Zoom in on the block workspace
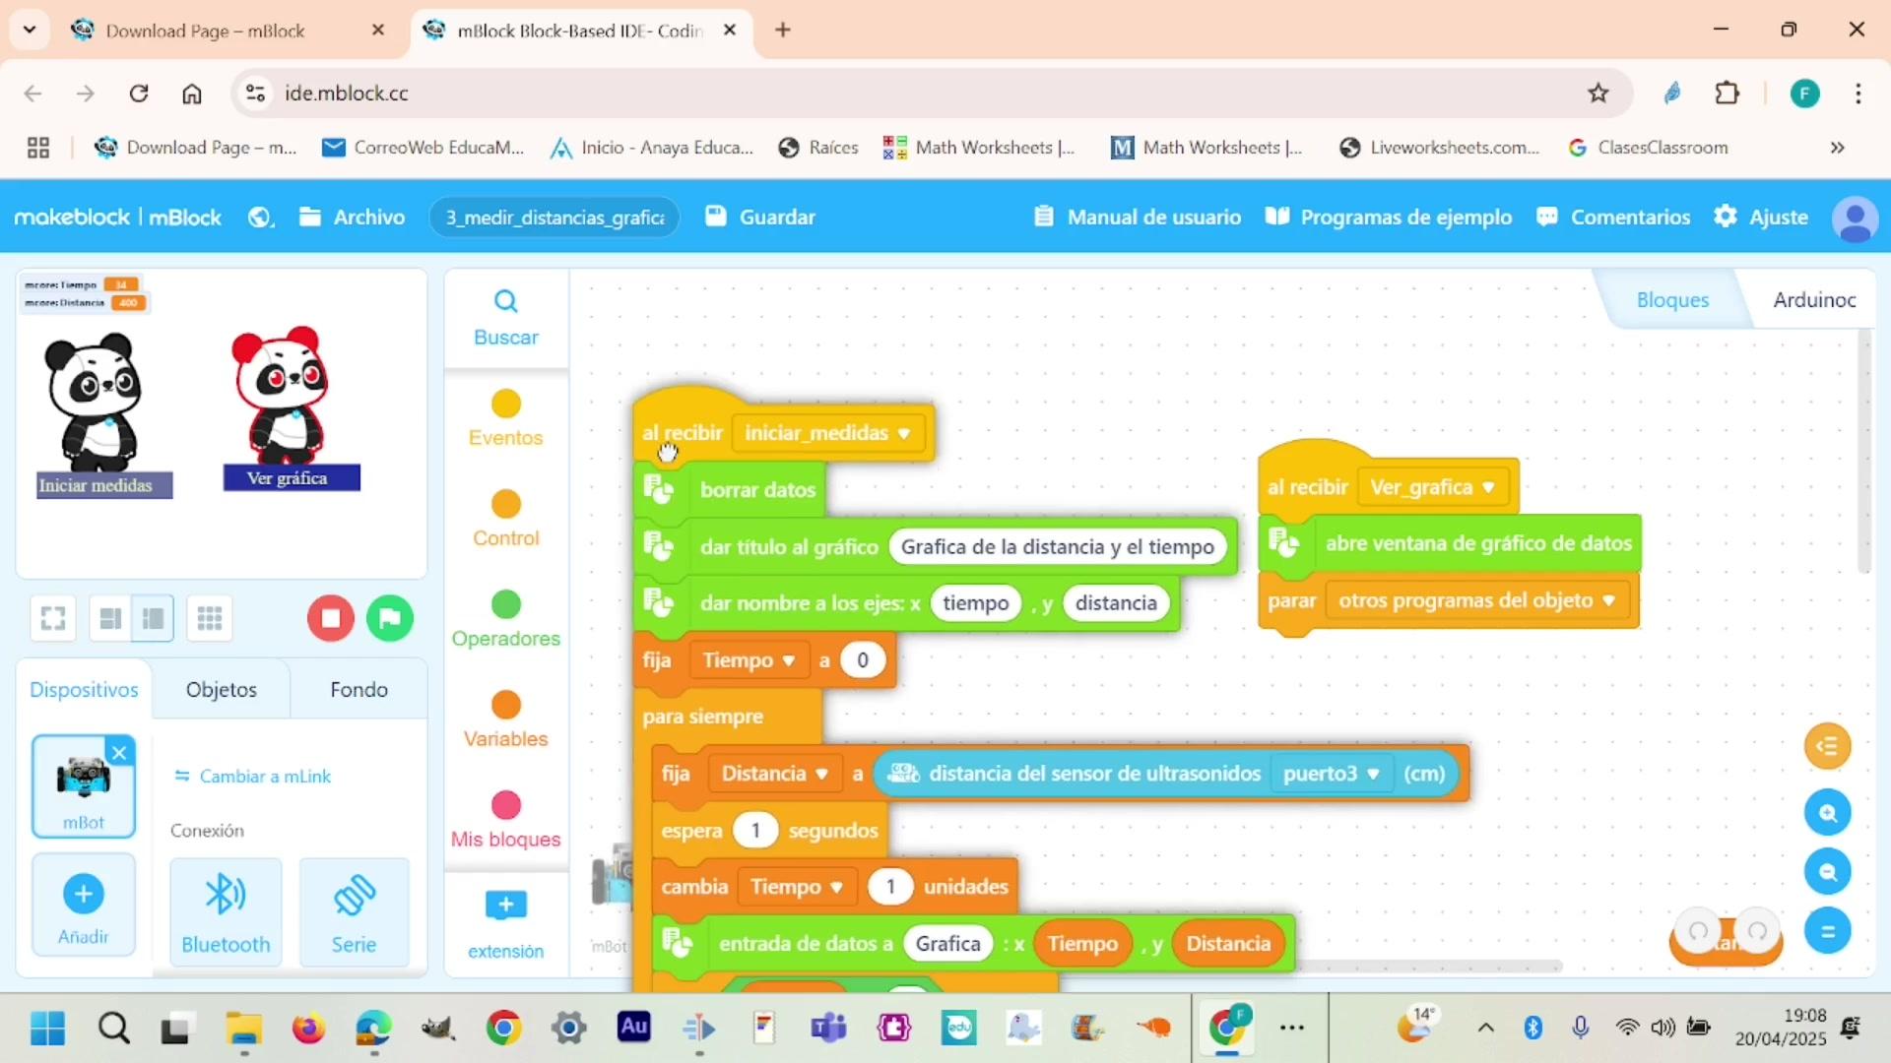1891x1063 pixels. point(1828,813)
